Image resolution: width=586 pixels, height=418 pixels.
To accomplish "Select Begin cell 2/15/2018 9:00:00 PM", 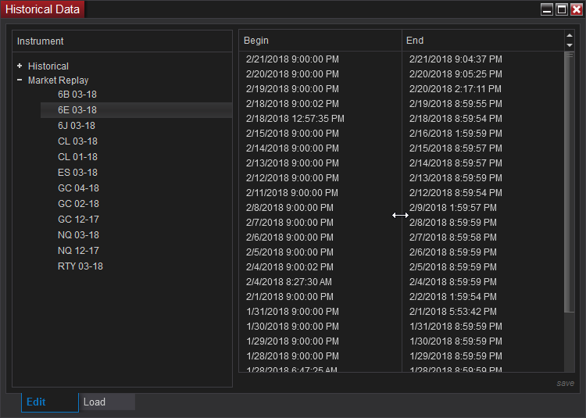I will (x=292, y=134).
